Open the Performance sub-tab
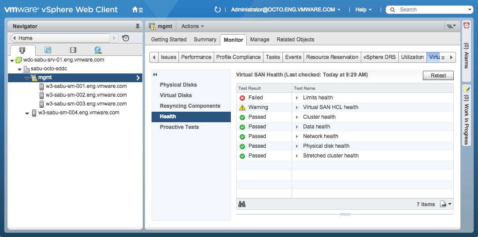This screenshot has height=237, width=478. coord(196,57)
